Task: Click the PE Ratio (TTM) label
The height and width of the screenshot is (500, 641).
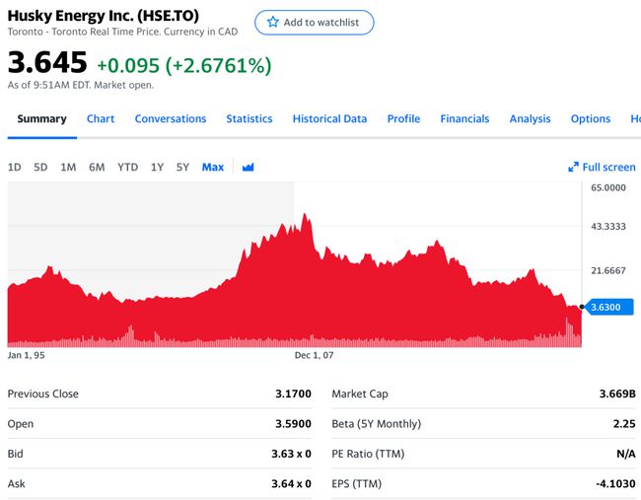Action: click(x=368, y=454)
